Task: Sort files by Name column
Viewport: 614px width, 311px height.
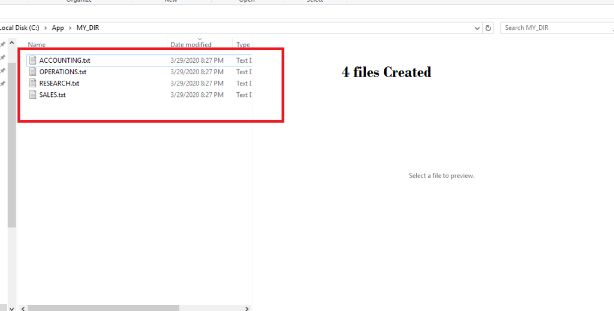Action: (x=37, y=45)
